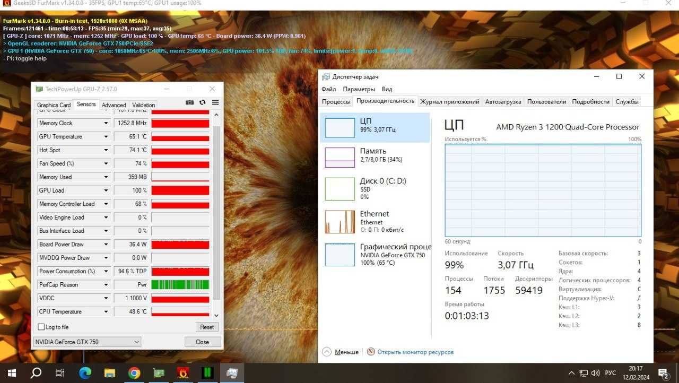This screenshot has width=679, height=383.
Task: Switch to FurMark via taskbar icon
Action: pyautogui.click(x=184, y=373)
